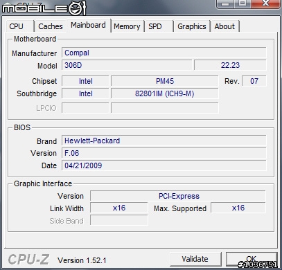The width and height of the screenshot is (282, 270).
Task: Click the maximize window button
Action: pyautogui.click(x=243, y=3)
